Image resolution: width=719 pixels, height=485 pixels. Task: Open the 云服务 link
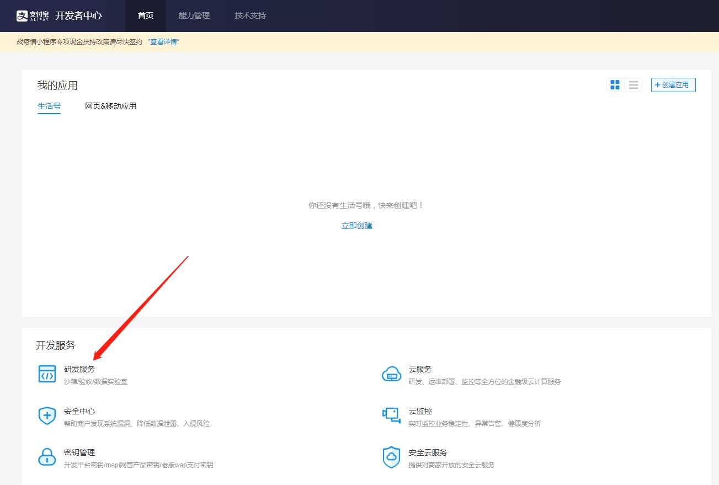click(x=420, y=369)
